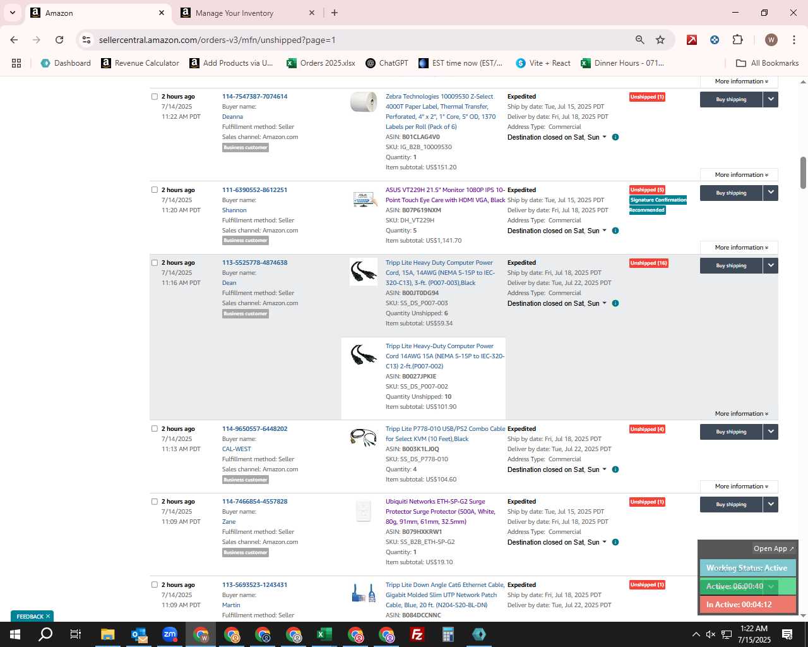This screenshot has height=647, width=808.
Task: Close the Manage Your Inventory tab
Action: (312, 13)
